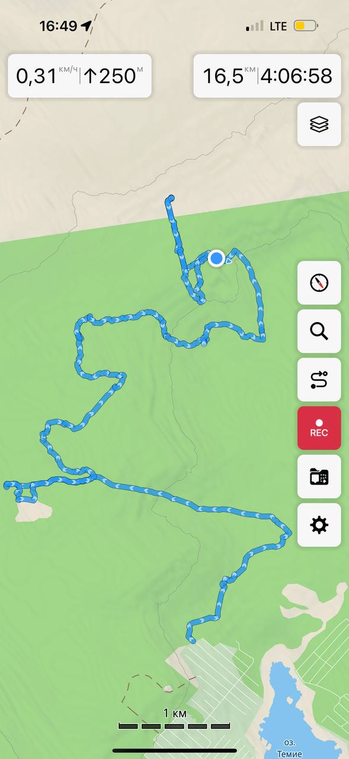Tap the distance 16,5 km readout
Image resolution: width=349 pixels, height=759 pixels.
pos(229,76)
